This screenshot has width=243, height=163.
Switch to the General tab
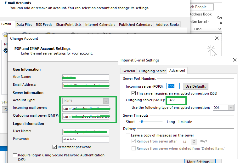tap(129, 71)
